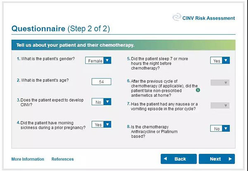Go Back to the previous step
Image resolution: width=248 pixels, height=171 pixels.
(179, 159)
